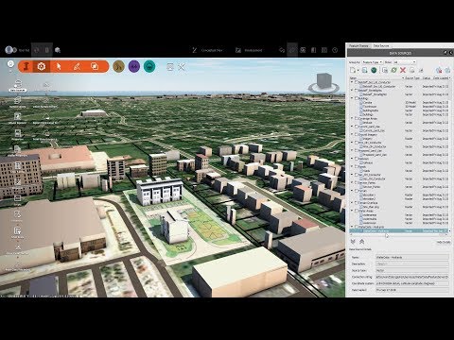The height and width of the screenshot is (340, 454).
Task: Toggle the Coverage Areas group checkbox
Action: (357, 118)
